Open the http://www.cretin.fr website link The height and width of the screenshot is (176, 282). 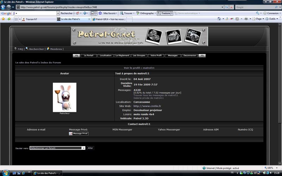(x=147, y=106)
